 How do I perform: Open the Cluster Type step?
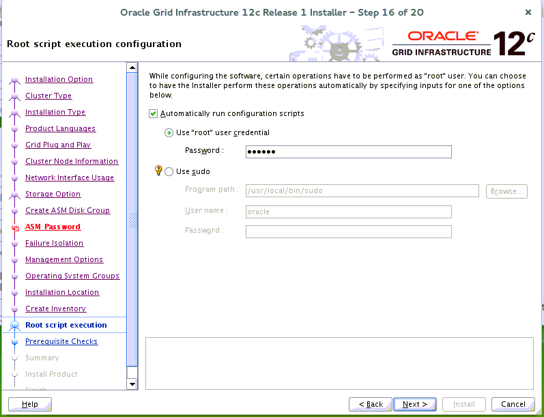click(48, 96)
